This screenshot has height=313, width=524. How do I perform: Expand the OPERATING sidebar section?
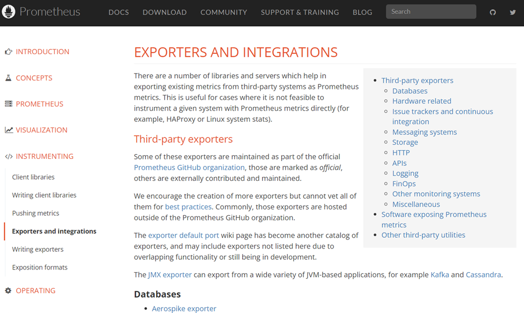coord(36,290)
